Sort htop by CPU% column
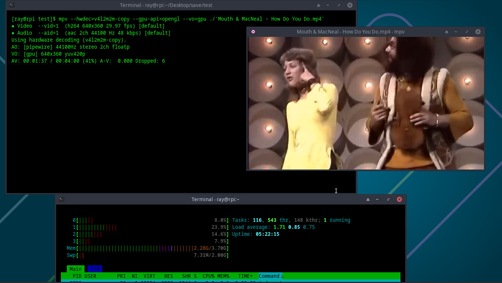The width and height of the screenshot is (502, 283). pos(209,276)
